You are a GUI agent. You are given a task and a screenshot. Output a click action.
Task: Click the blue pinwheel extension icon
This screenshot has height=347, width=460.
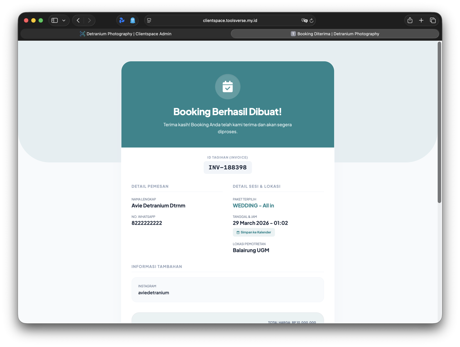123,20
